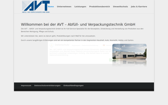Click the green confirm button in privacy popup
Screen dimensions: 168x105
click(114, 60)
